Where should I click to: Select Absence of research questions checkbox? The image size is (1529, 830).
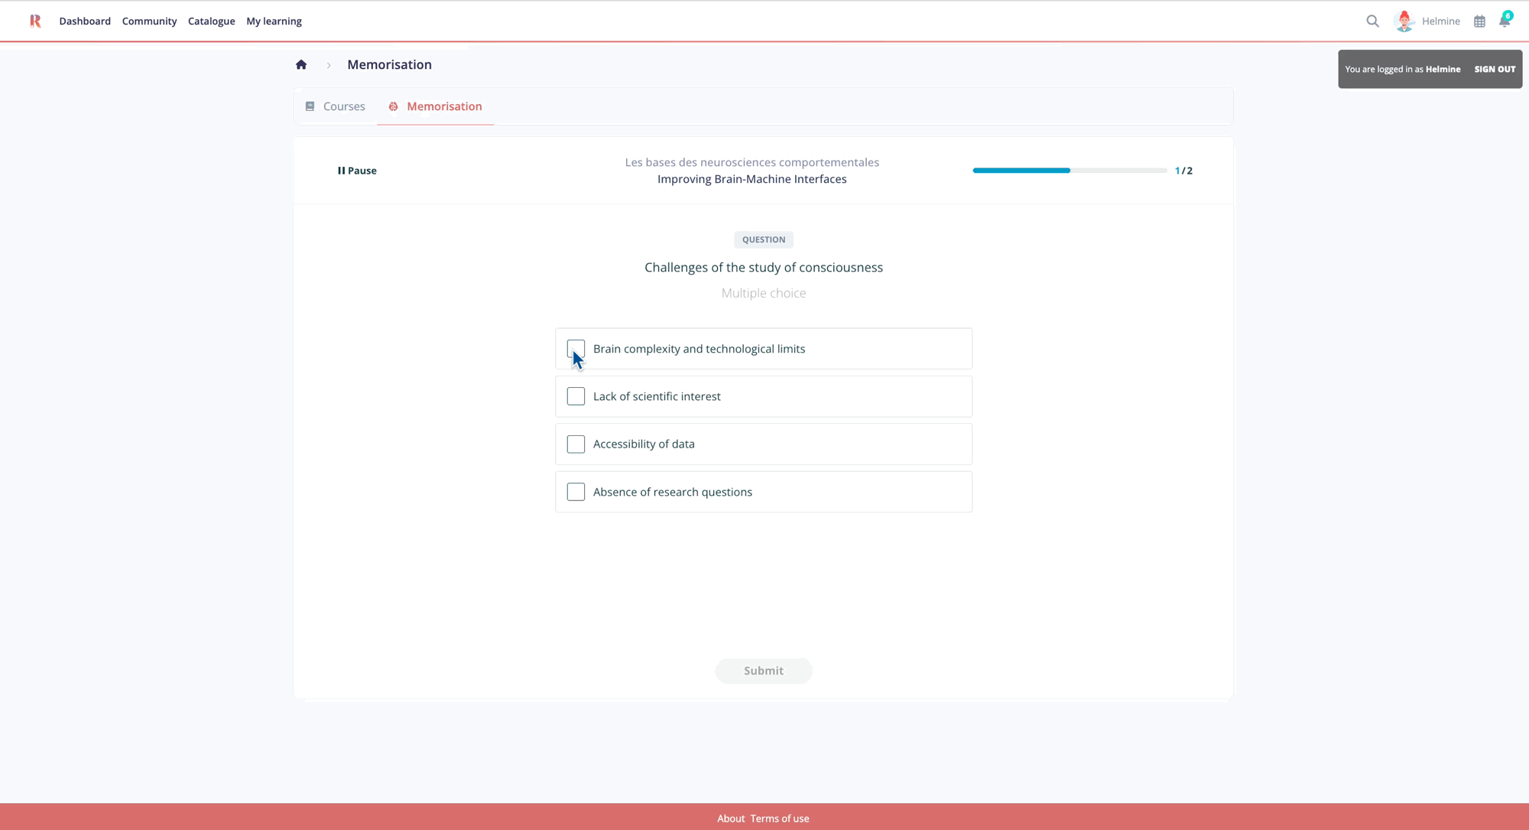pyautogui.click(x=576, y=492)
